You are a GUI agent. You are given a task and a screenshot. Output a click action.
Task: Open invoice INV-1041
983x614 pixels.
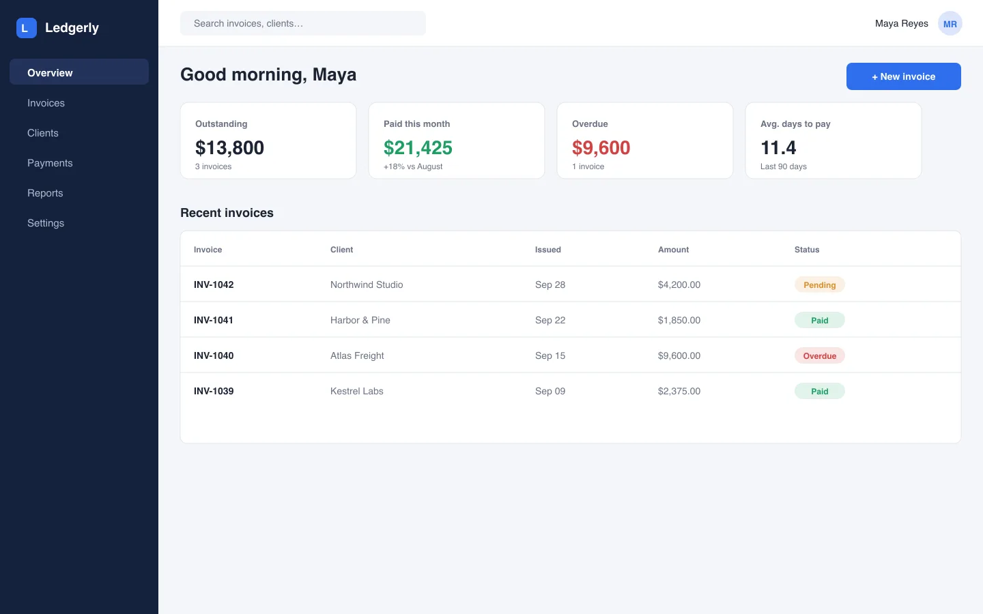(214, 320)
